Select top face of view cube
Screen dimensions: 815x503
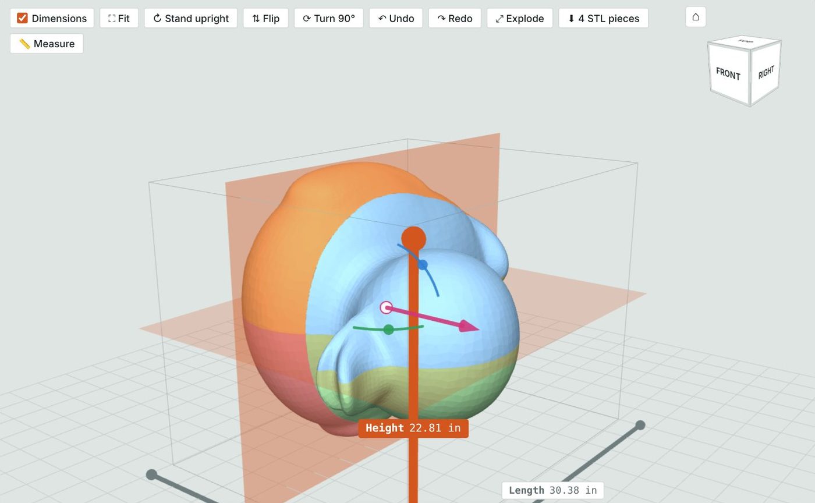point(745,41)
